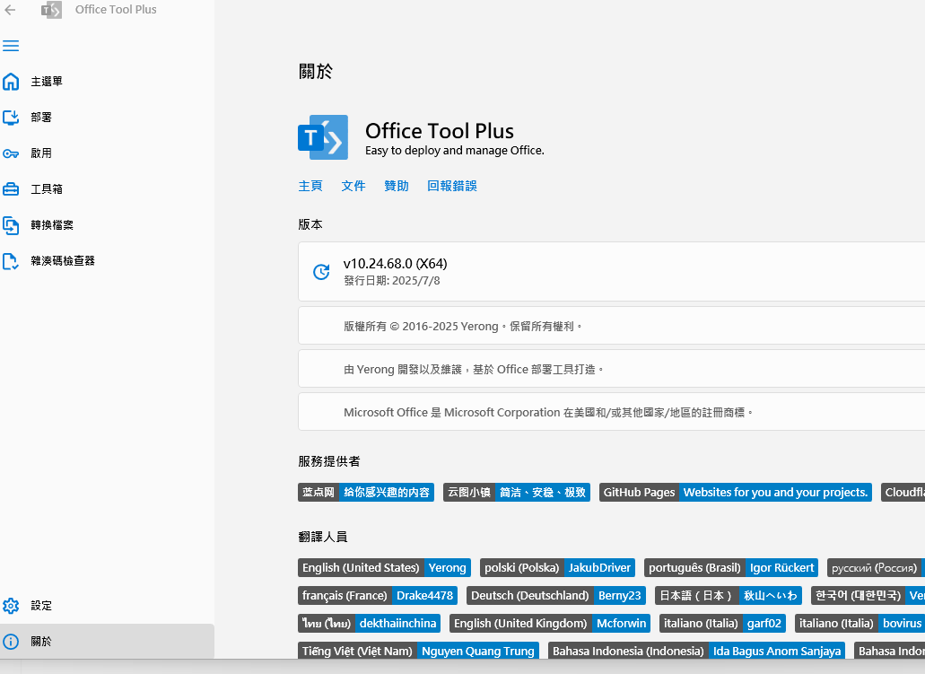
Task: Toggle the hamburger navigation menu
Action: 11,46
